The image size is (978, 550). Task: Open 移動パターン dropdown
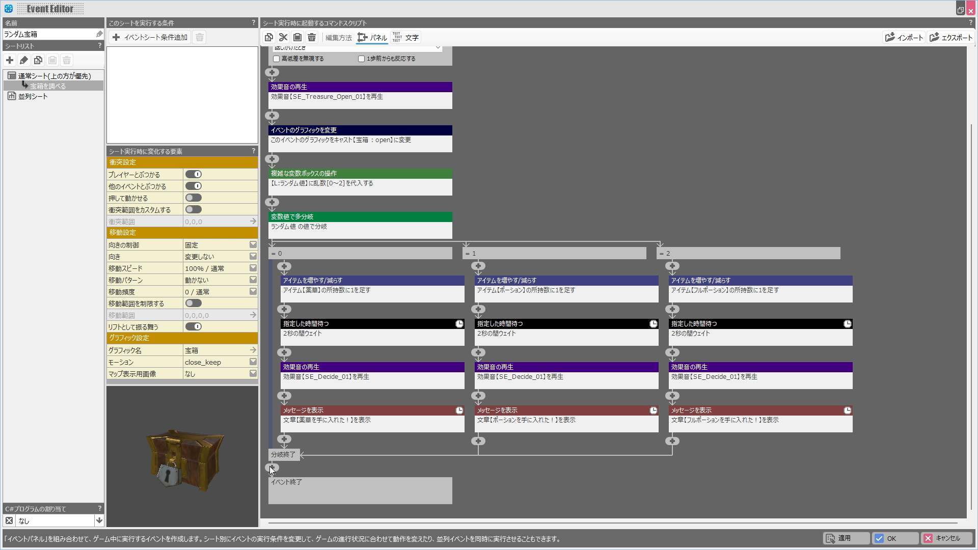click(x=253, y=280)
